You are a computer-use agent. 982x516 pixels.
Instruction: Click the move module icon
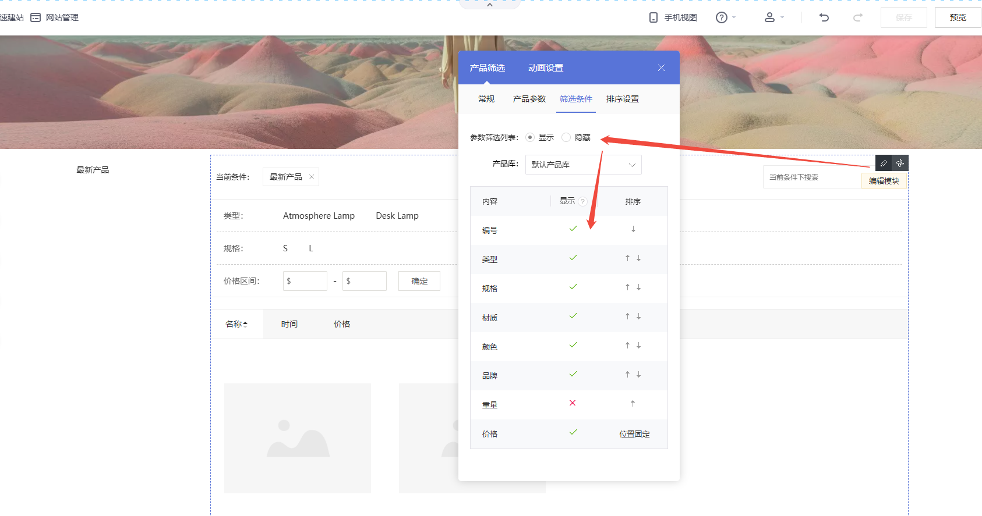click(900, 163)
